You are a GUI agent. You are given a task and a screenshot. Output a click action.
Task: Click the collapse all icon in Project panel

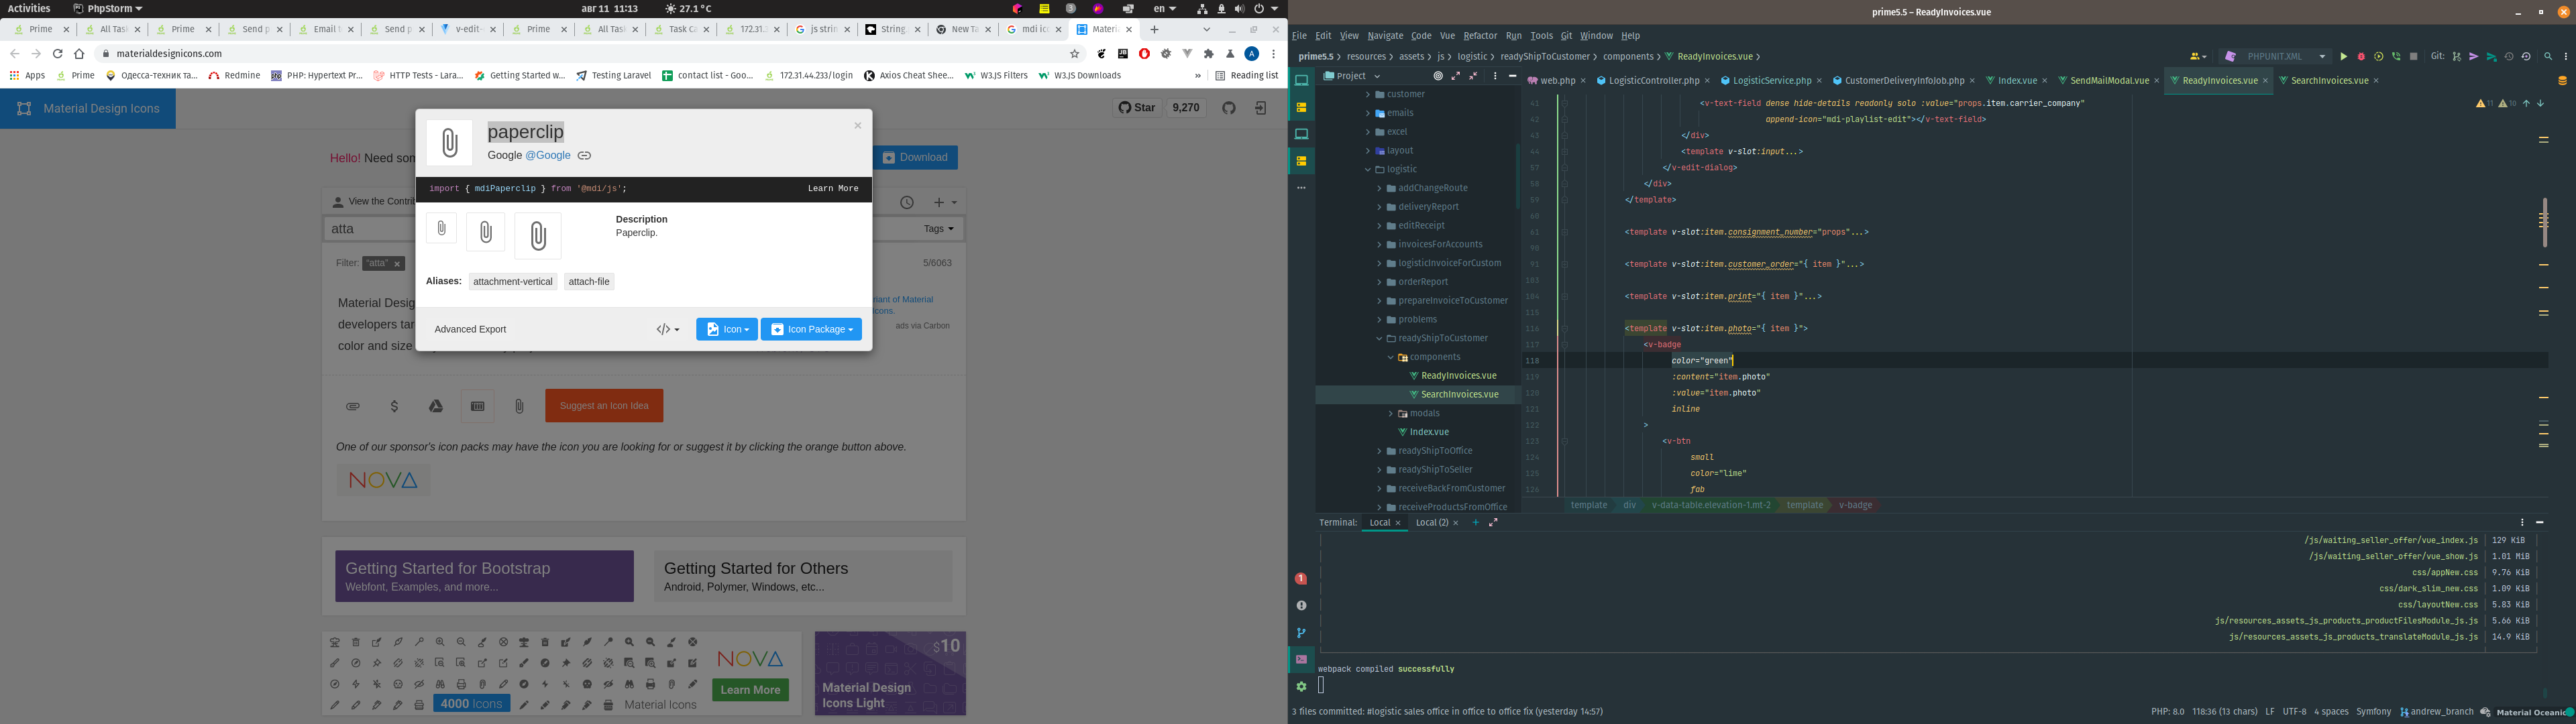tap(1473, 76)
